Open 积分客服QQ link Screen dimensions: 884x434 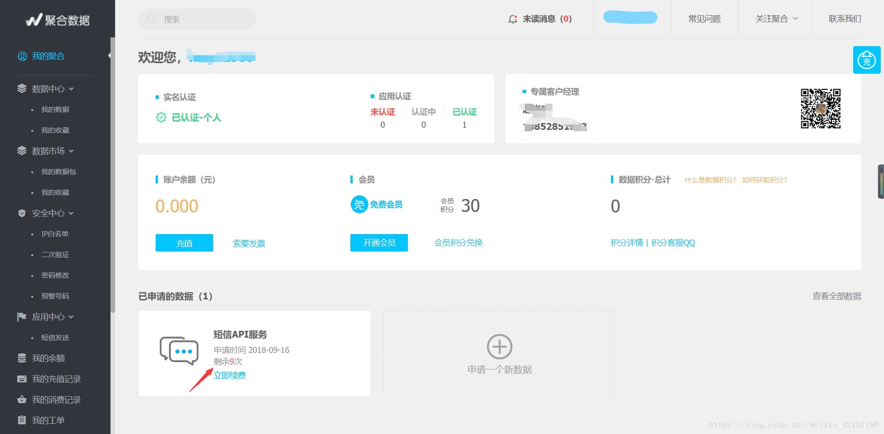click(x=673, y=243)
